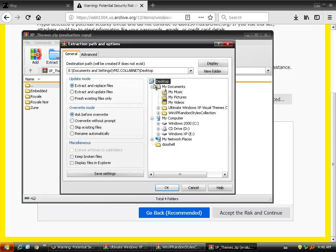The image size is (336, 252).
Task: Expand WinXPRandomStylesCollection folder node
Action: click(x=158, y=113)
